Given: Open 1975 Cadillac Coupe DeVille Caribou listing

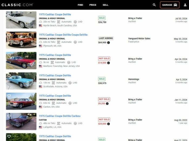Looking at the screenshot, I should (59, 116).
